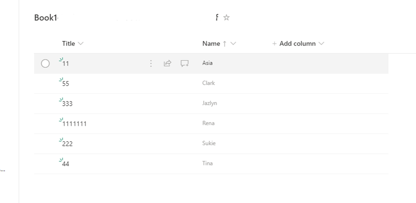Sort by the Name column header

[x=211, y=43]
